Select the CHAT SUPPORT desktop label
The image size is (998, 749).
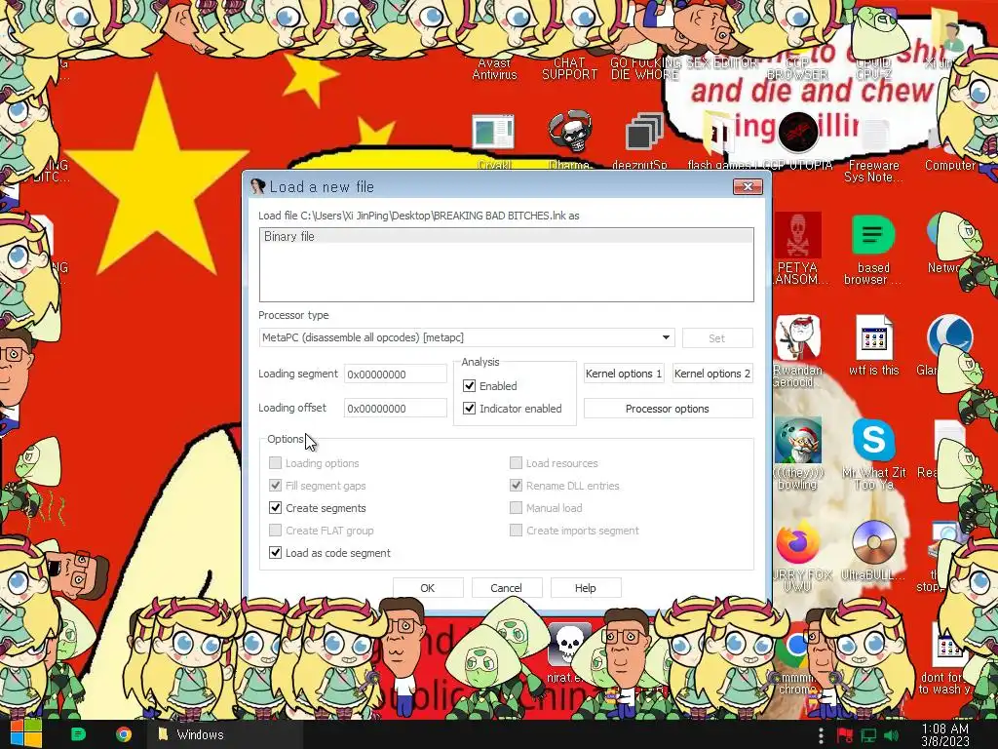(x=569, y=69)
